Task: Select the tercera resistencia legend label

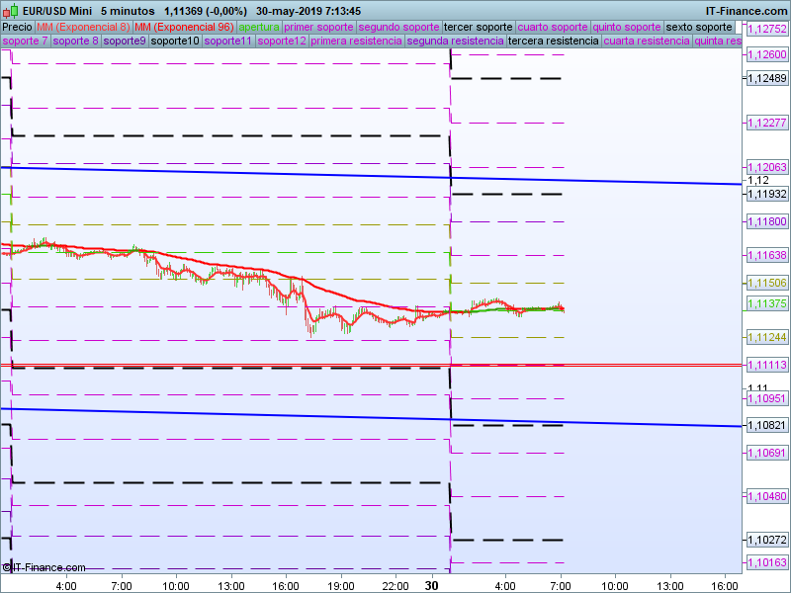Action: 553,42
